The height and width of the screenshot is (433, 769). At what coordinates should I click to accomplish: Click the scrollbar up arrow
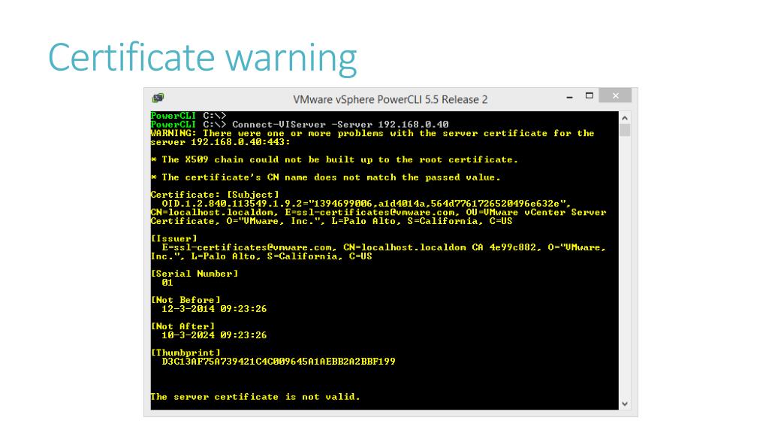(x=625, y=118)
